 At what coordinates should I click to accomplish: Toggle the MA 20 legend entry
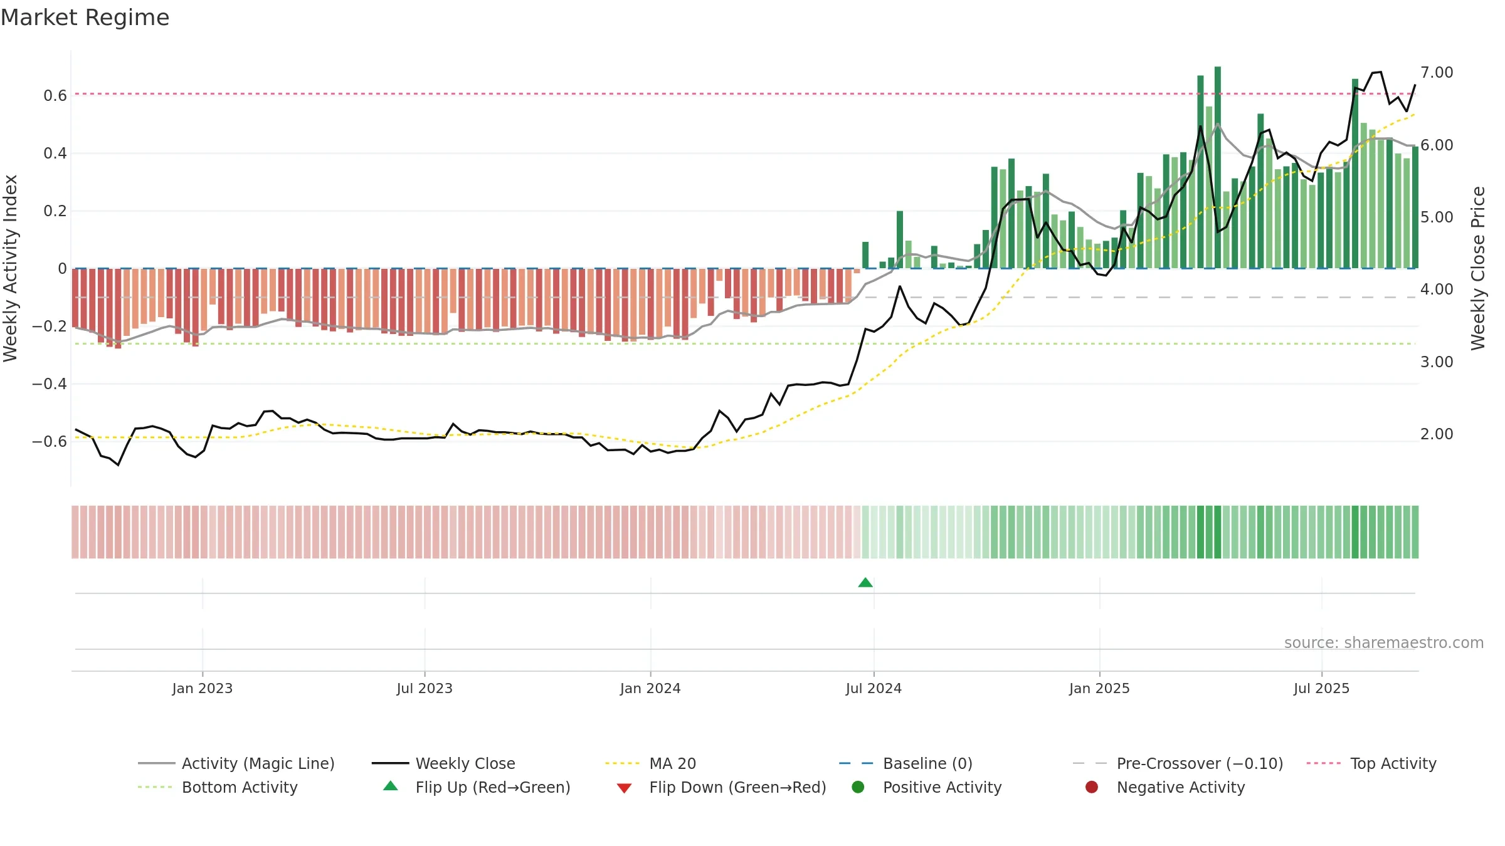[x=650, y=763]
